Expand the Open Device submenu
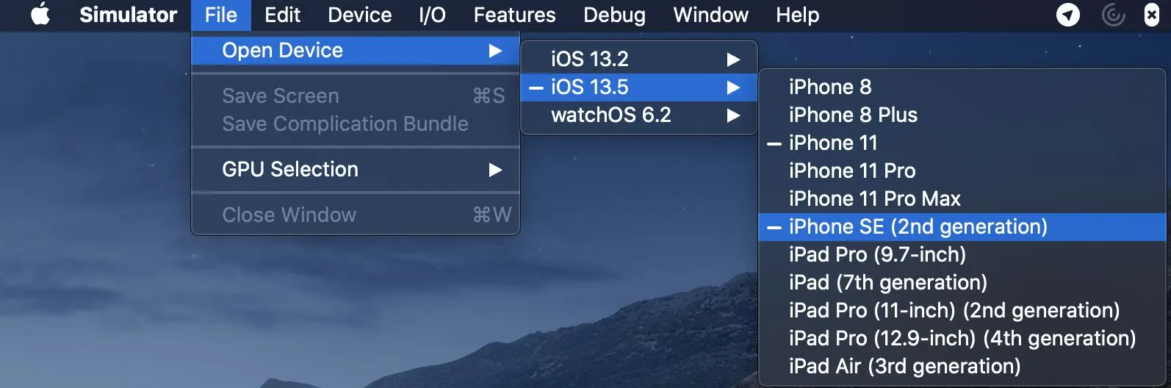The width and height of the screenshot is (1171, 388). 356,51
